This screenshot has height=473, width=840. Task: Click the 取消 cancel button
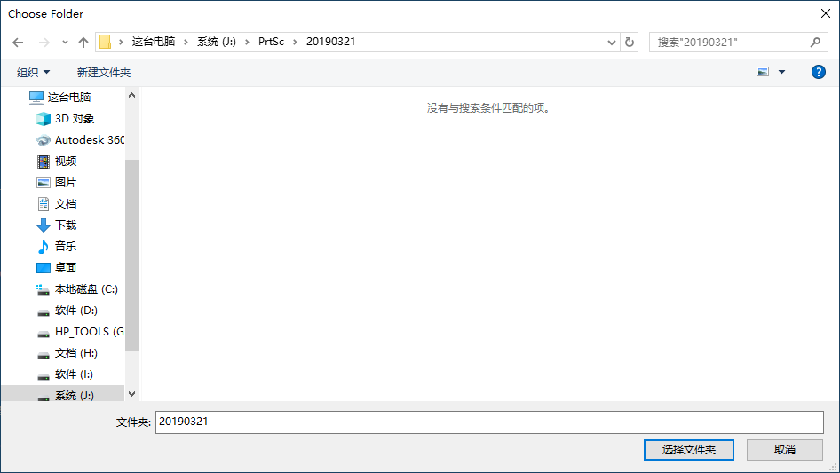pyautogui.click(x=785, y=449)
